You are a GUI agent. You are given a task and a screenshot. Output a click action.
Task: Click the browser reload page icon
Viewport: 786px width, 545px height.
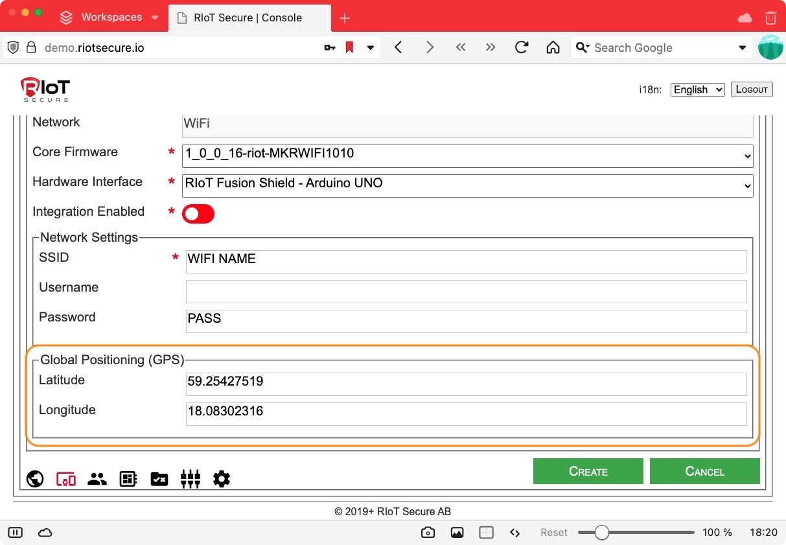coord(522,47)
